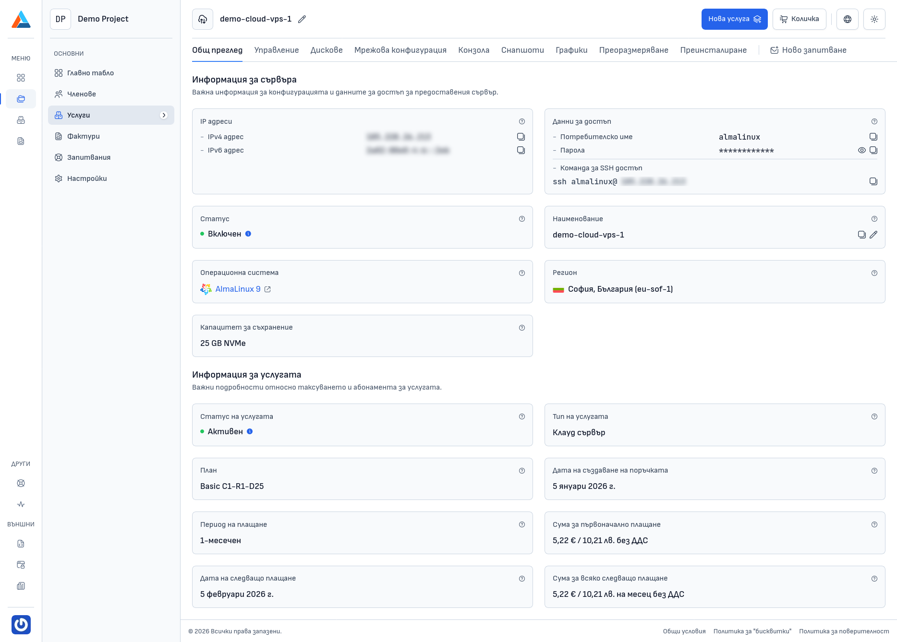The width and height of the screenshot is (897, 642).
Task: Copy the SSH login command
Action: tap(873, 181)
